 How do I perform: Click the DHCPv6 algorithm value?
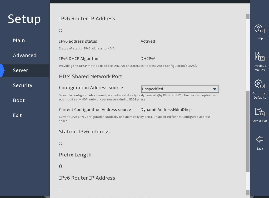(148, 59)
